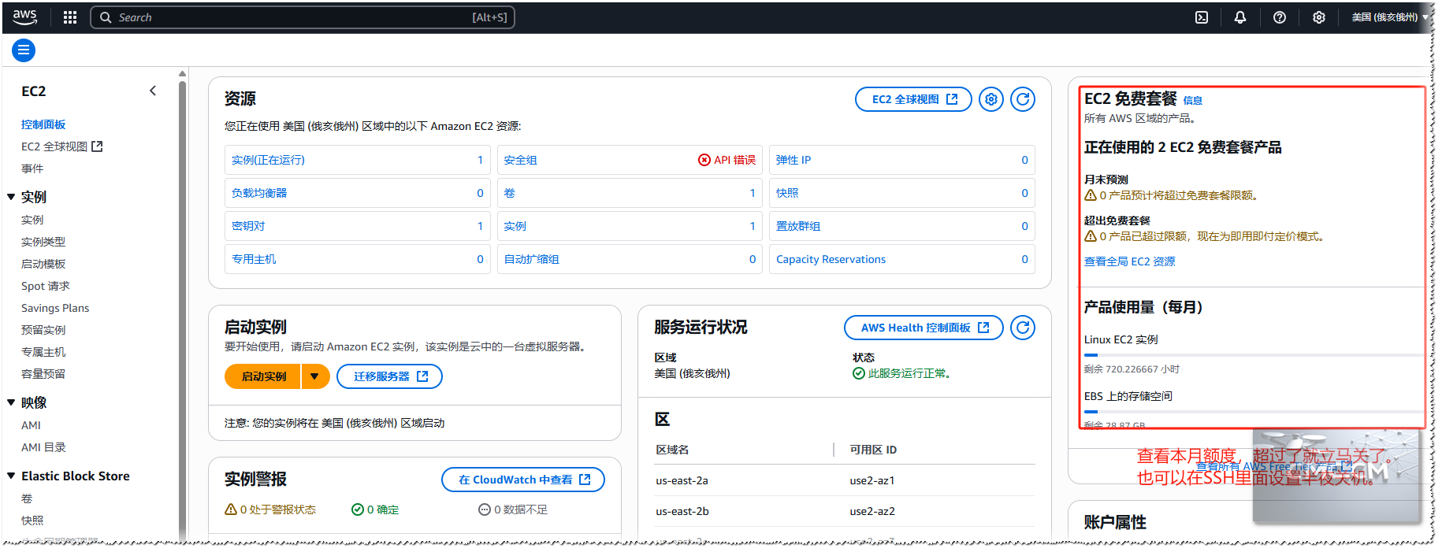Open the 安全组 resource link
The image size is (1442, 552).
pyautogui.click(x=520, y=160)
